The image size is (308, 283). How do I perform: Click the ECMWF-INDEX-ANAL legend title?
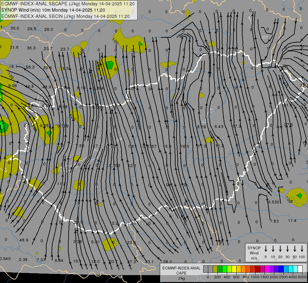[x=181, y=268]
